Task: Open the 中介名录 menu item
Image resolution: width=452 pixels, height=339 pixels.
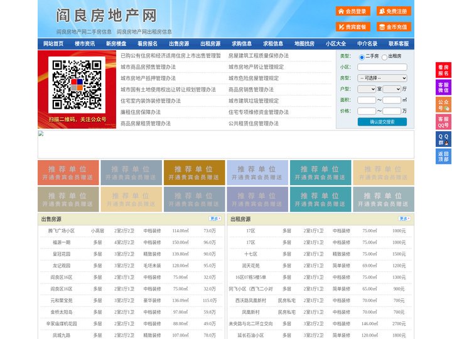Action: point(367,44)
